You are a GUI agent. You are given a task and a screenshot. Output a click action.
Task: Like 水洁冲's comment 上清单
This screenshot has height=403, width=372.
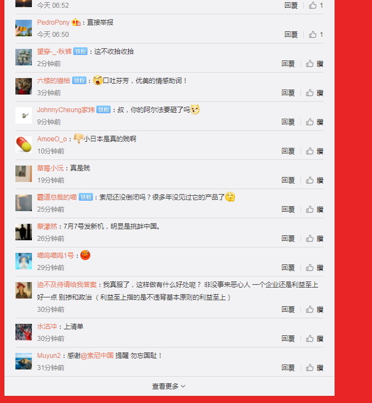(x=314, y=339)
